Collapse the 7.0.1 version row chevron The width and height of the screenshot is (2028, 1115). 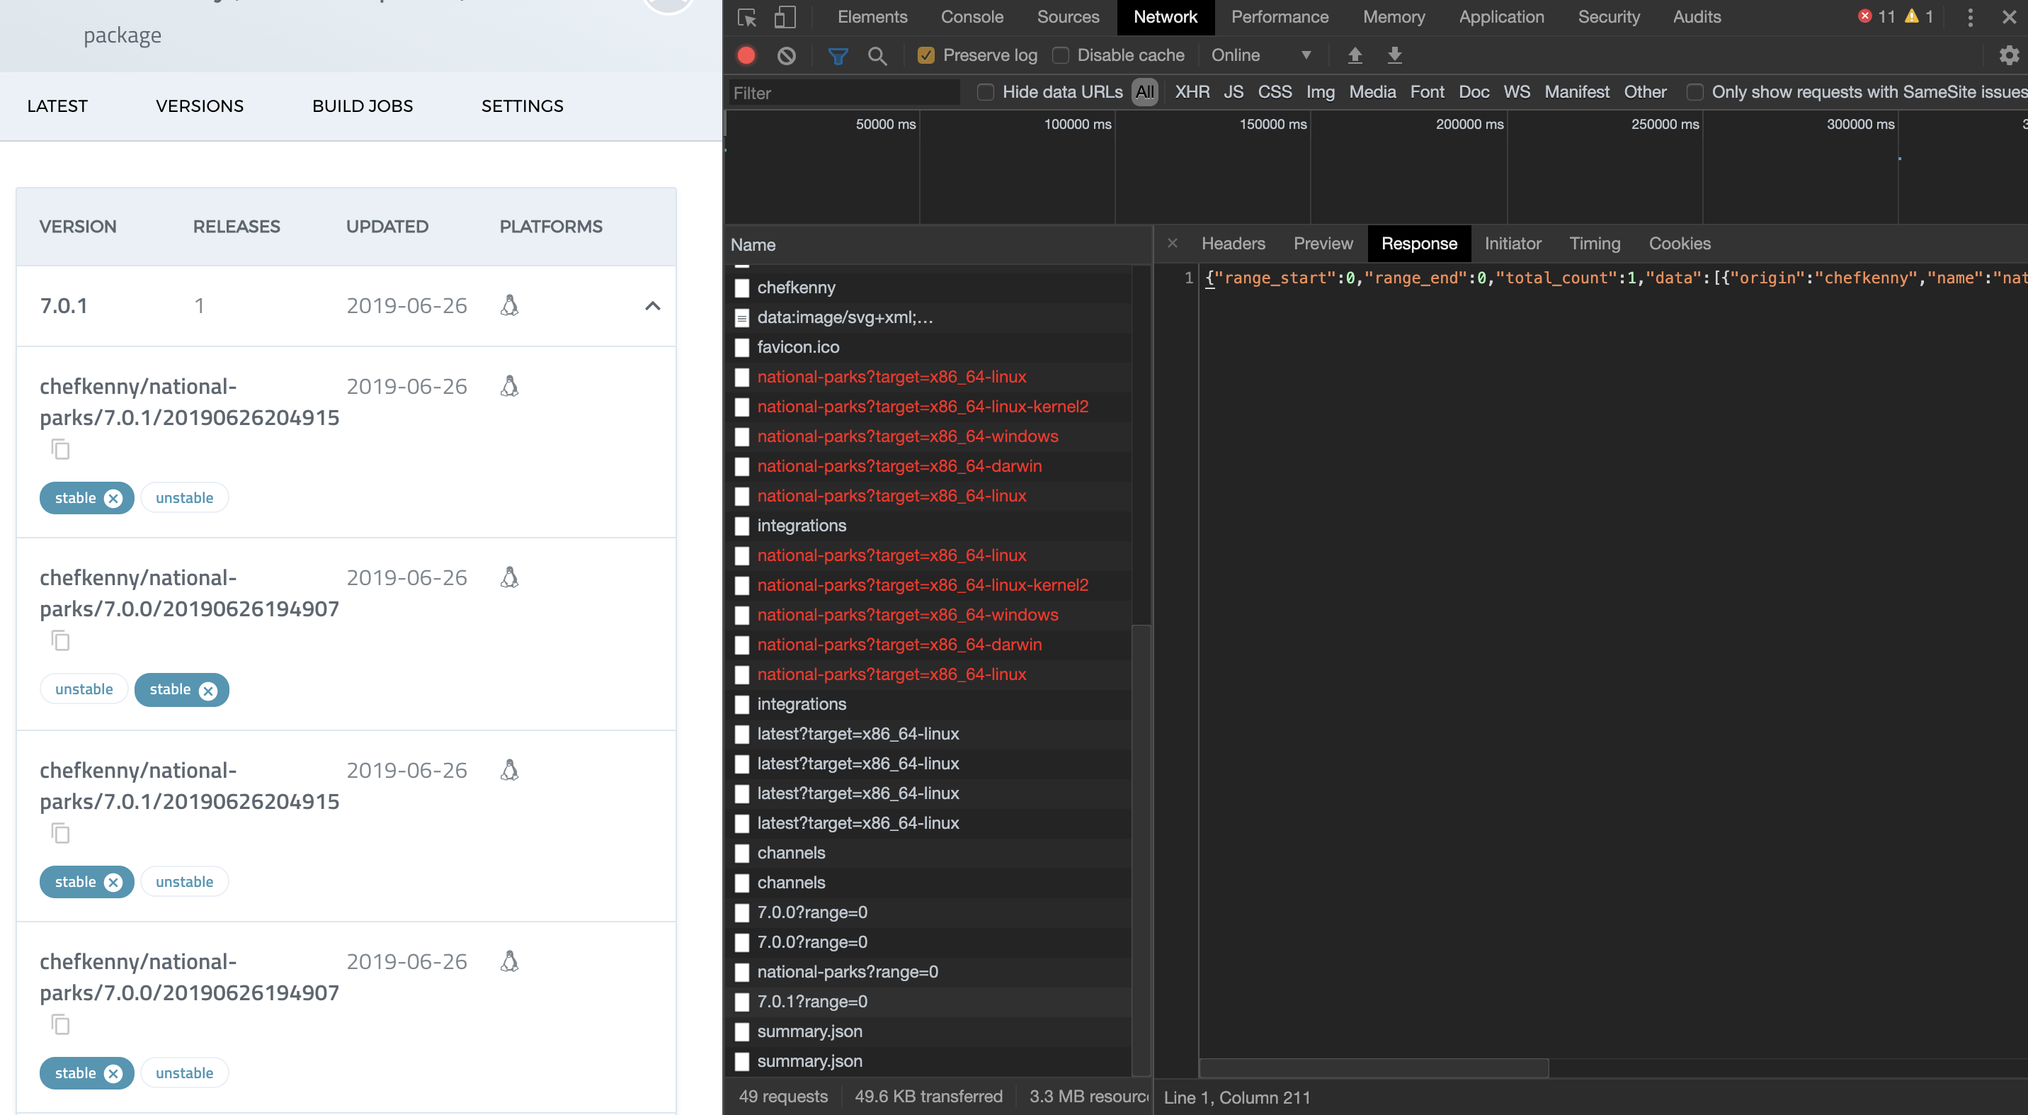tap(652, 306)
